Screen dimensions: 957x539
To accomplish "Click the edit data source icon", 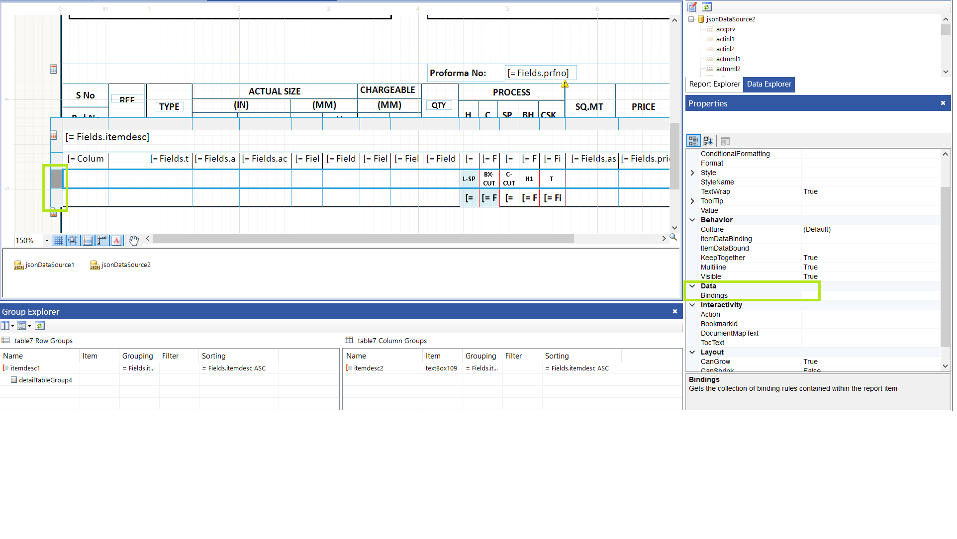I will 692,7.
